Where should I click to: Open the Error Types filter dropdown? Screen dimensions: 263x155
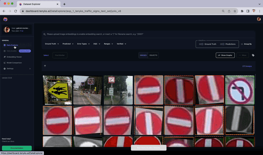[x=84, y=44]
